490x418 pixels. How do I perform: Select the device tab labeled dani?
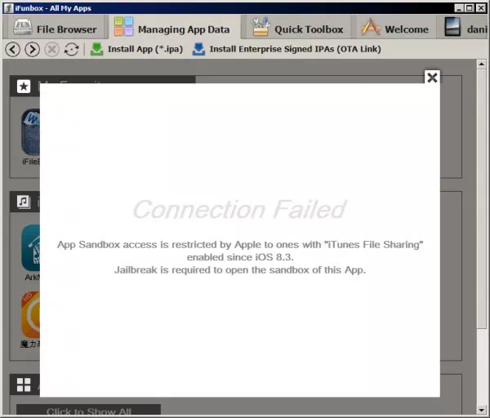pyautogui.click(x=465, y=29)
